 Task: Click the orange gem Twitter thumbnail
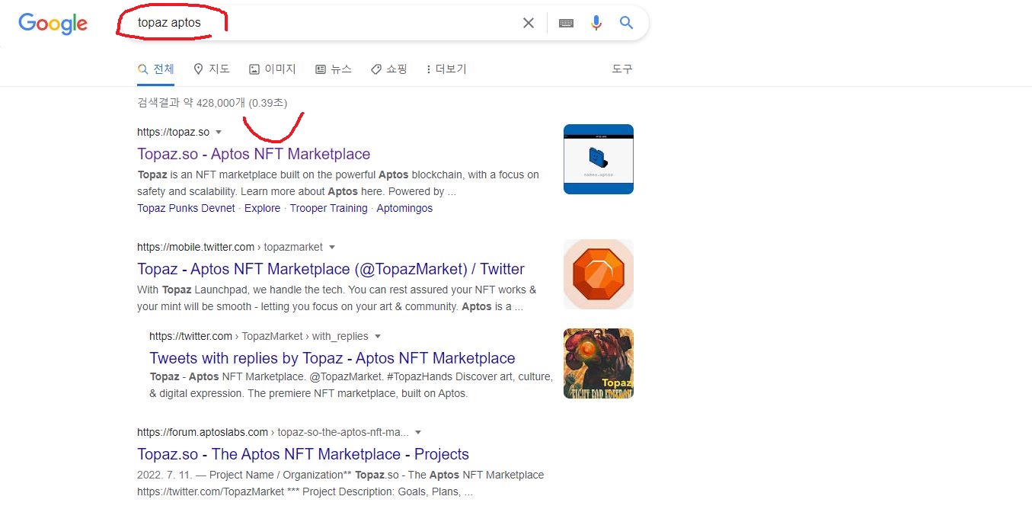pos(599,274)
